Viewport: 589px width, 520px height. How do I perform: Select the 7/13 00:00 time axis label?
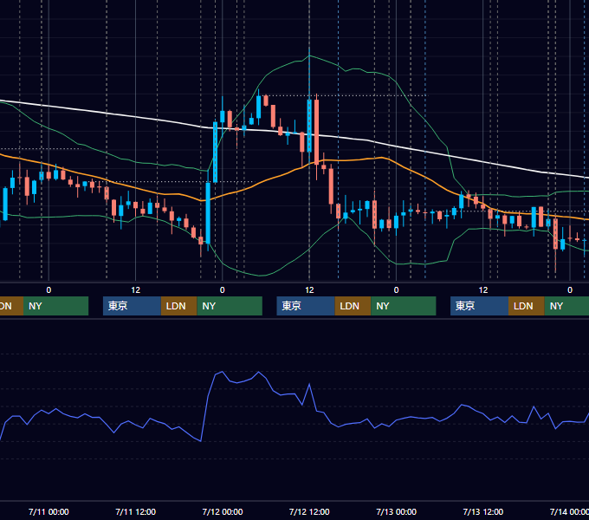point(397,511)
